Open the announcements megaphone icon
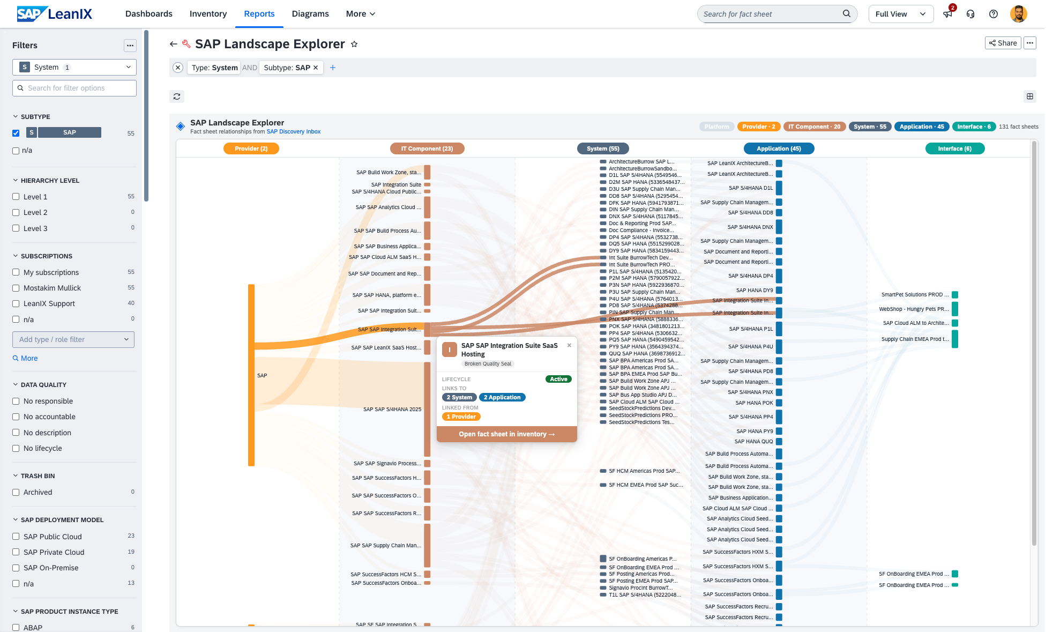The height and width of the screenshot is (632, 1053). [948, 14]
